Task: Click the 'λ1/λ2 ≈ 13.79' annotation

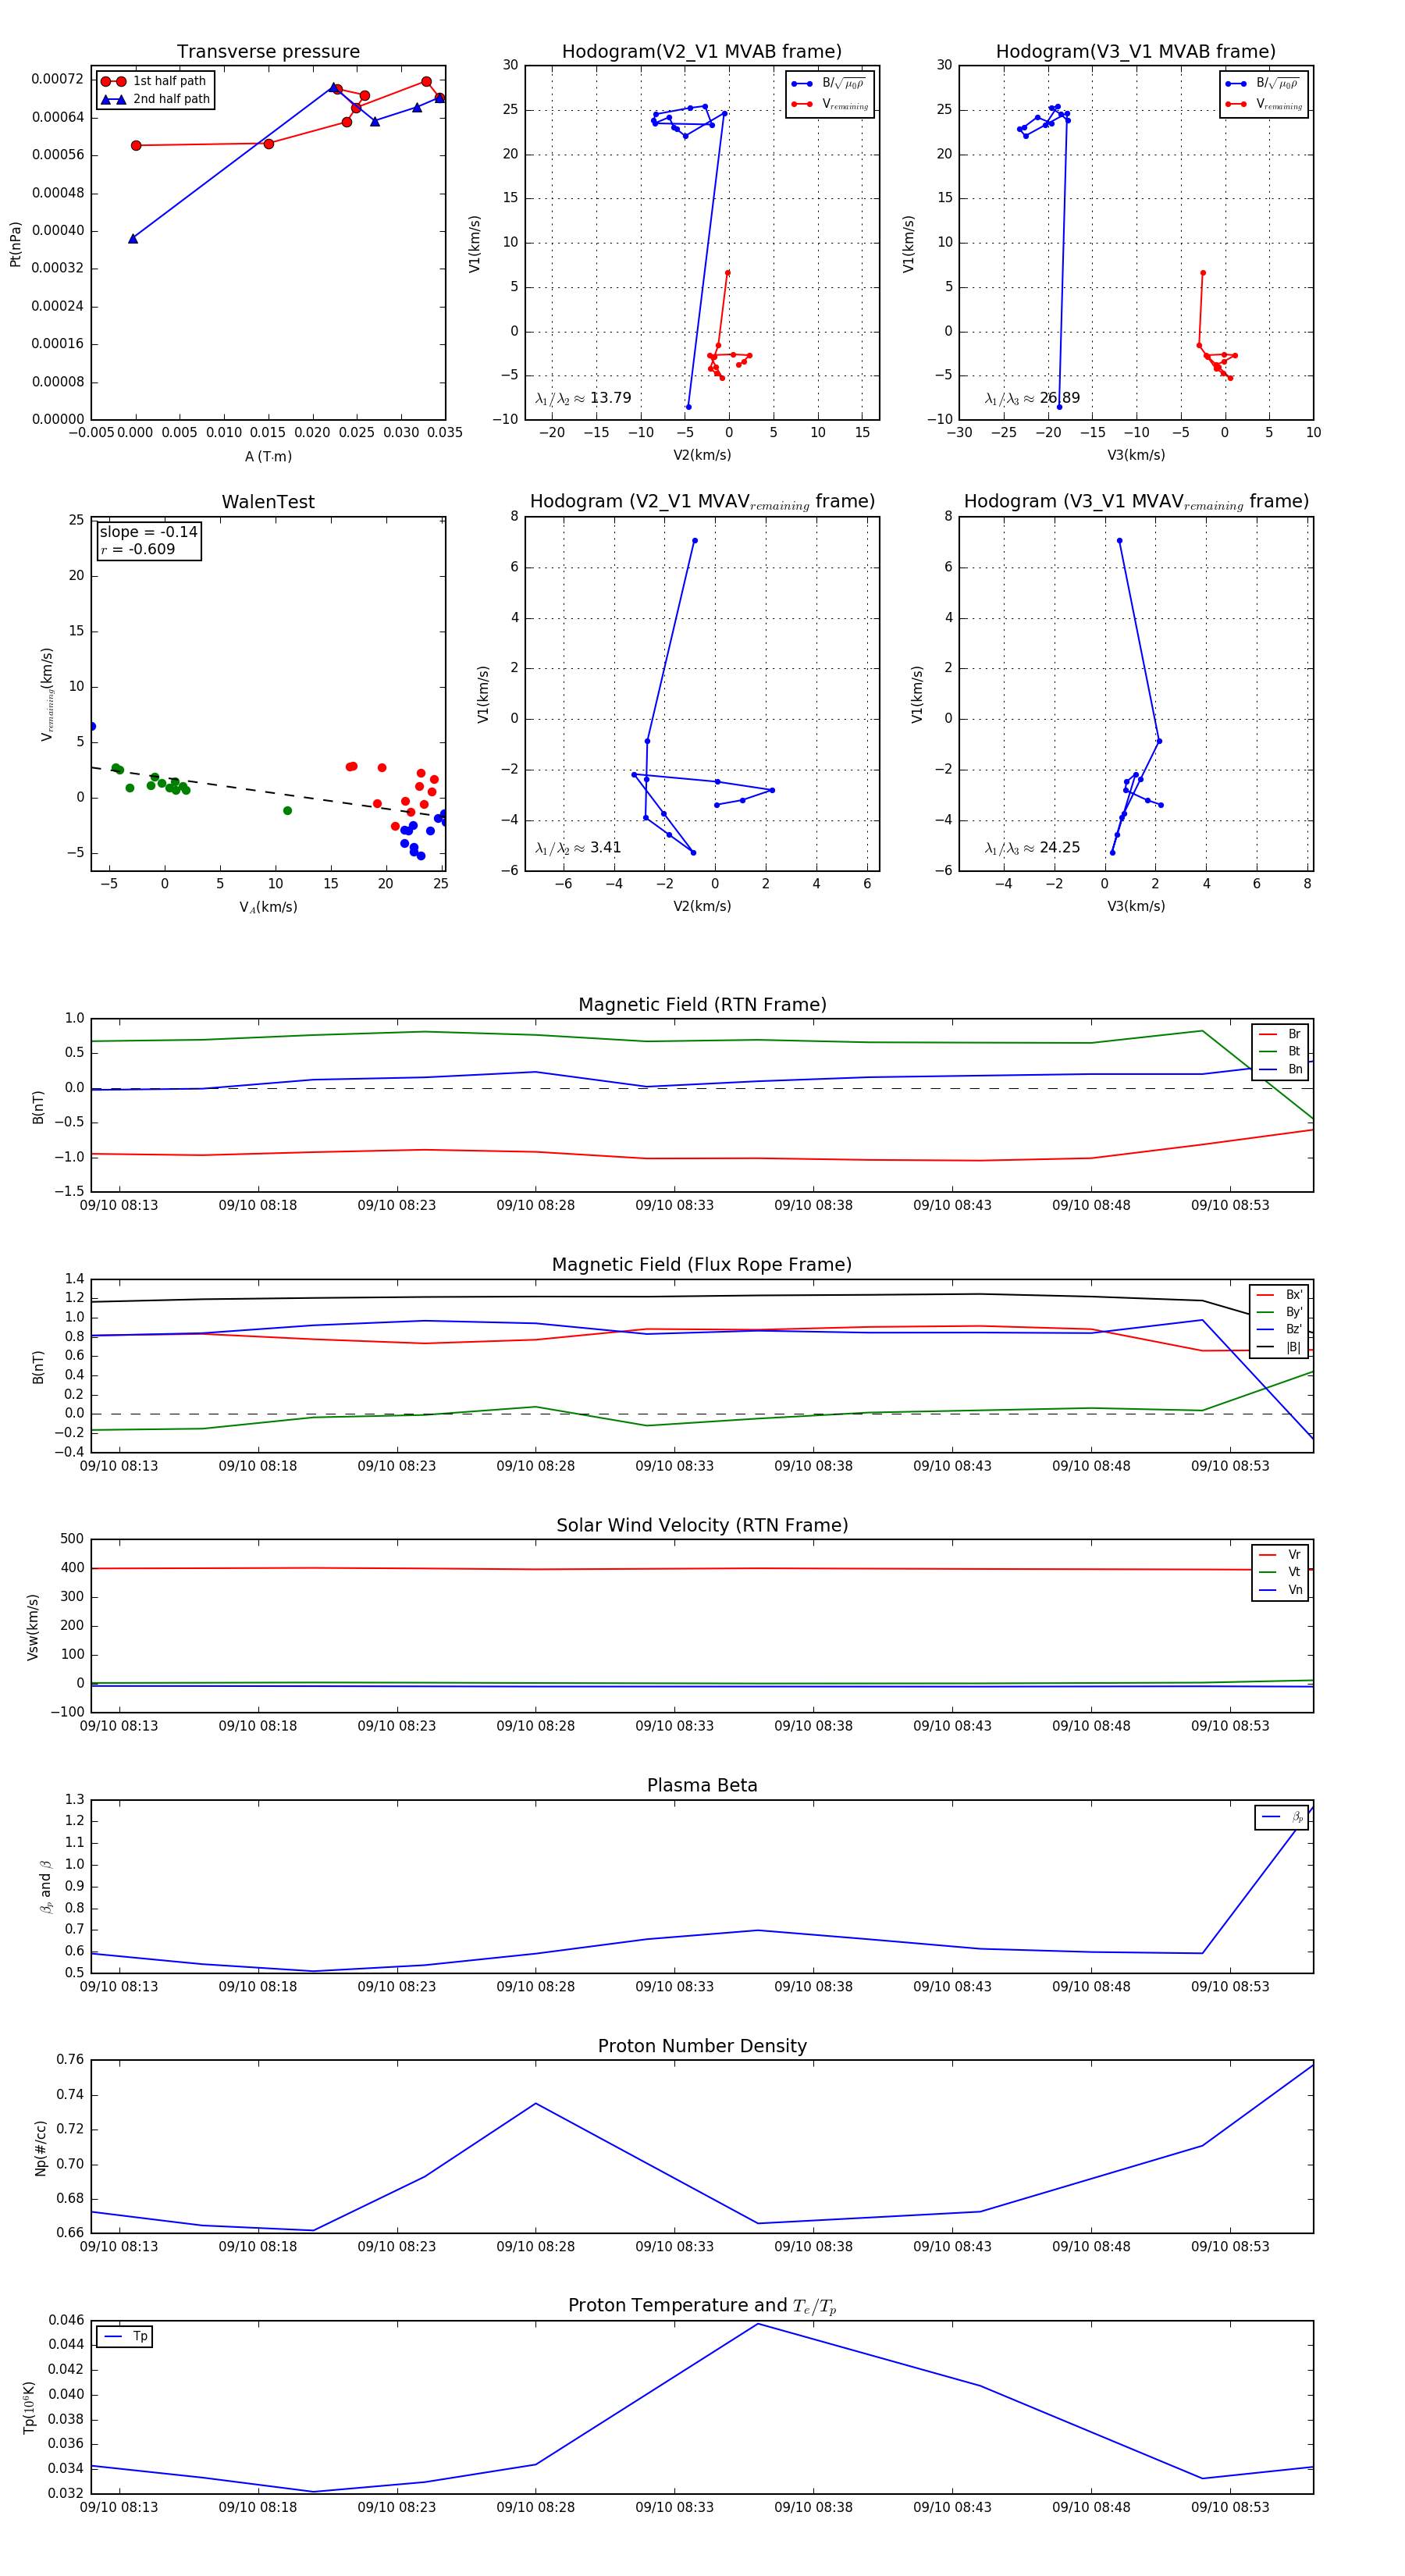Action: (583, 398)
